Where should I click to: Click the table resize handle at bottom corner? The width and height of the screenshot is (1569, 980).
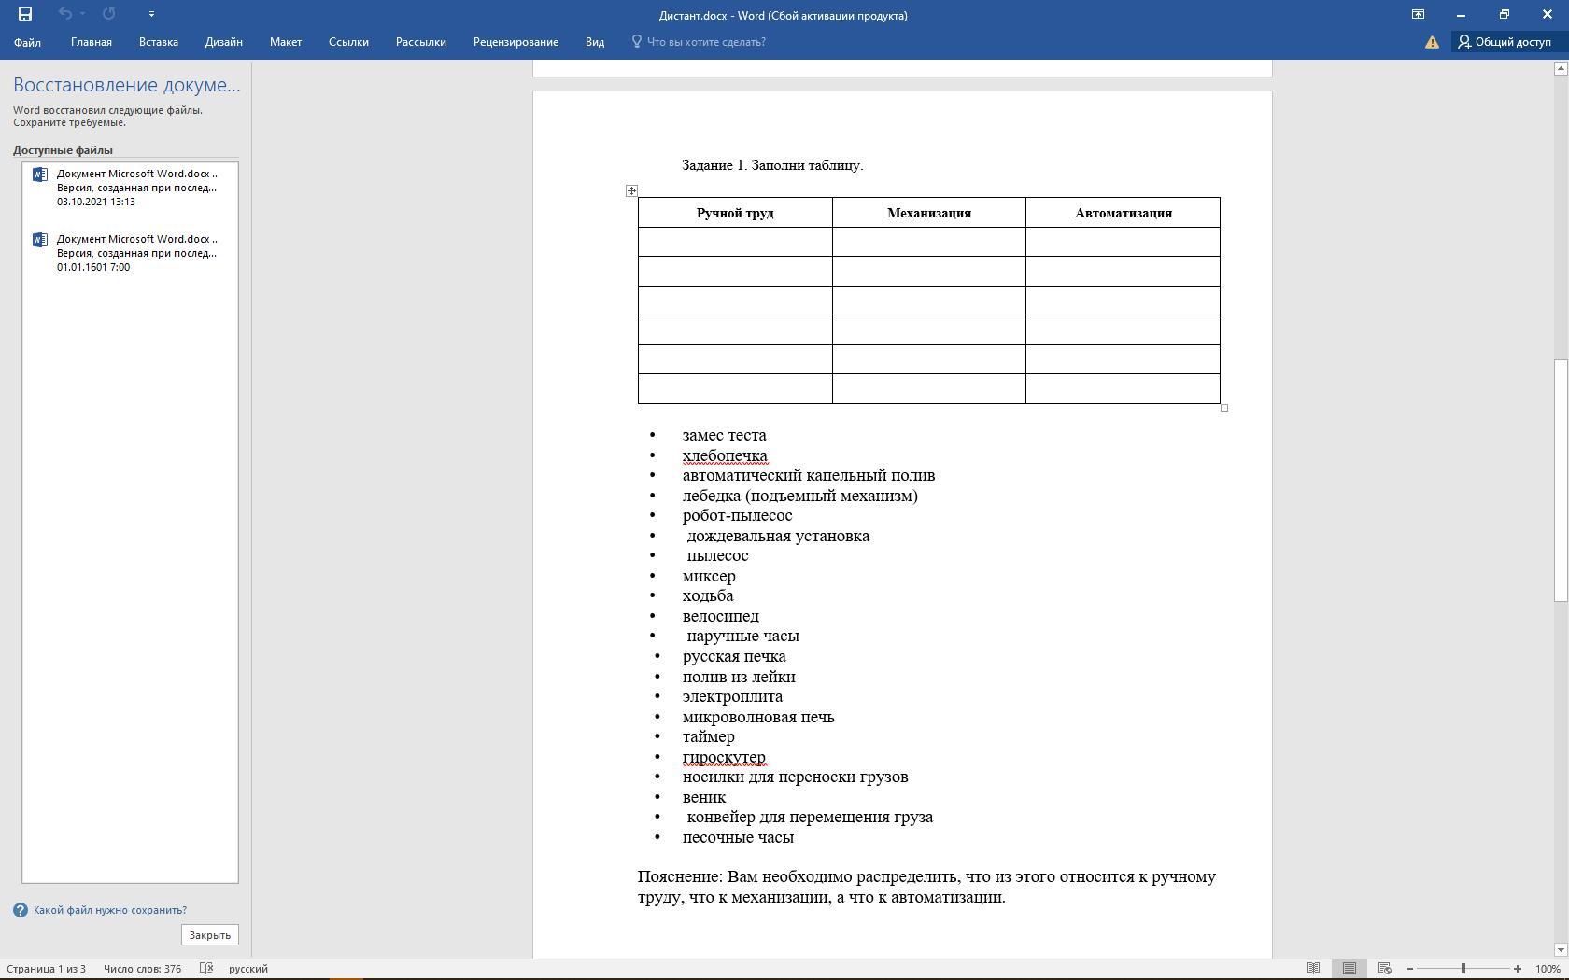pos(1224,408)
